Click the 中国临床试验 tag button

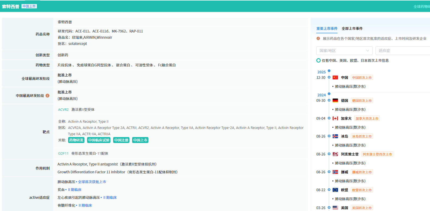click(x=99, y=140)
